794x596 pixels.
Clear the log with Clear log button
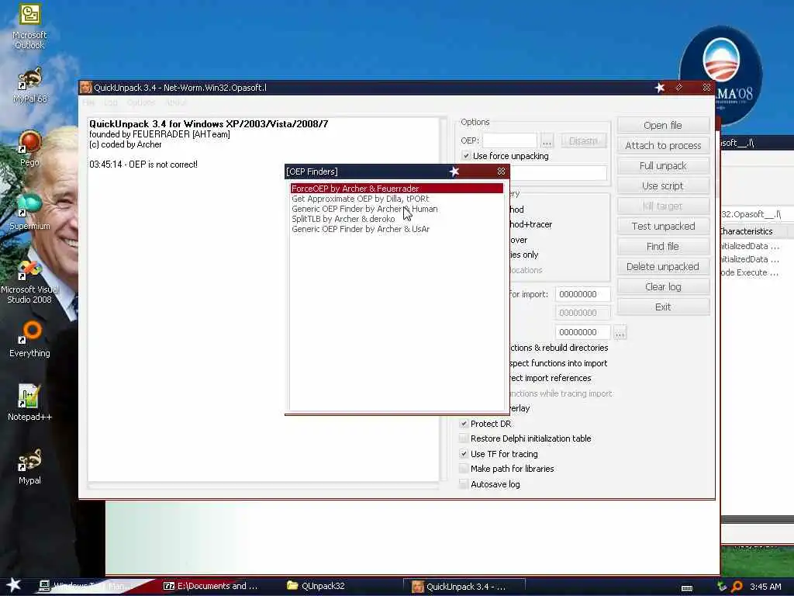click(x=663, y=287)
